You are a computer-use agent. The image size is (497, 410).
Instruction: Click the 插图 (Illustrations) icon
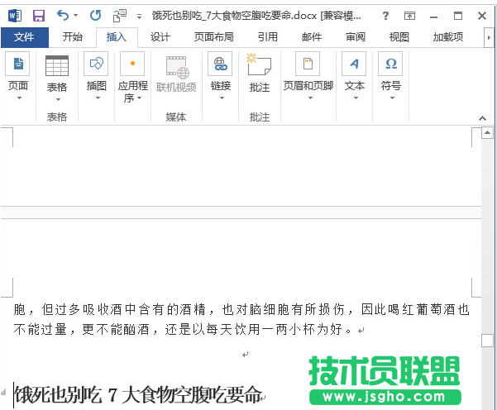pyautogui.click(x=97, y=65)
